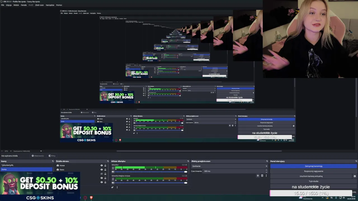The height and width of the screenshot is (201, 358).
Task: Click the camera icon of Nowa source
Action: [x=58, y=165]
